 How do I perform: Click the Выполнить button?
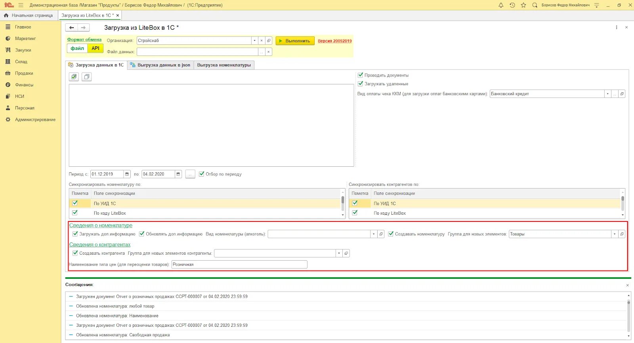(x=295, y=41)
